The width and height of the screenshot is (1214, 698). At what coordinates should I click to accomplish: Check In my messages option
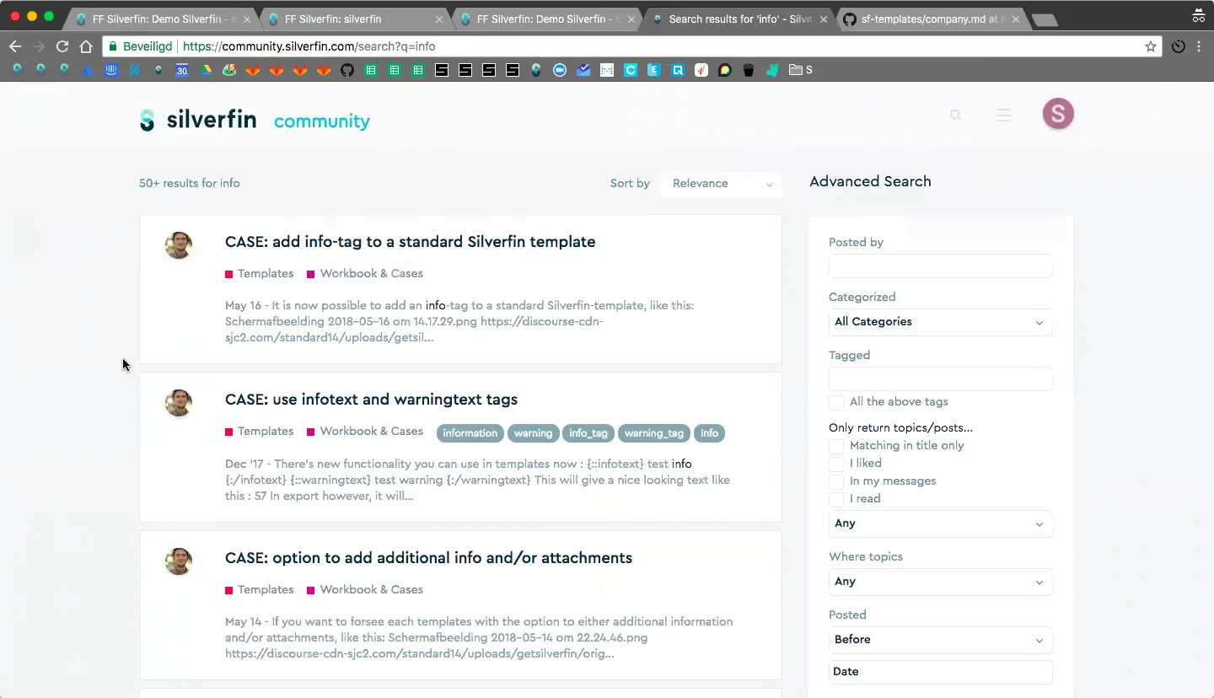click(836, 481)
